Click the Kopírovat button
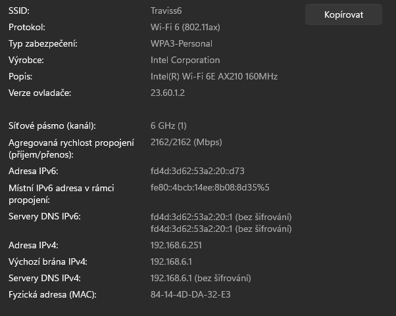The height and width of the screenshot is (316, 396). point(343,14)
